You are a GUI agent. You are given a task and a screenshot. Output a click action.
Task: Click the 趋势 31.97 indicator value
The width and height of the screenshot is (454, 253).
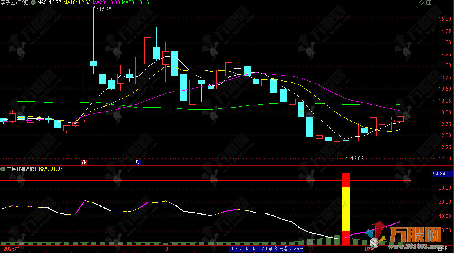click(x=50, y=169)
